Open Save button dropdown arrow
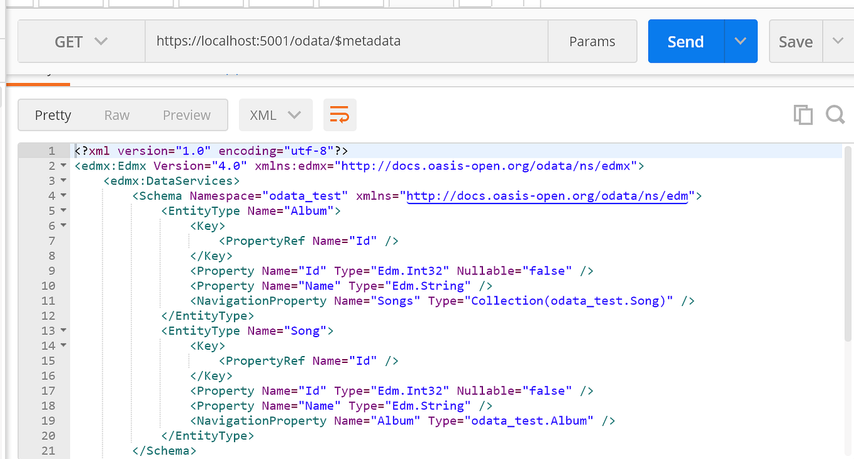The height and width of the screenshot is (459, 854). (838, 41)
